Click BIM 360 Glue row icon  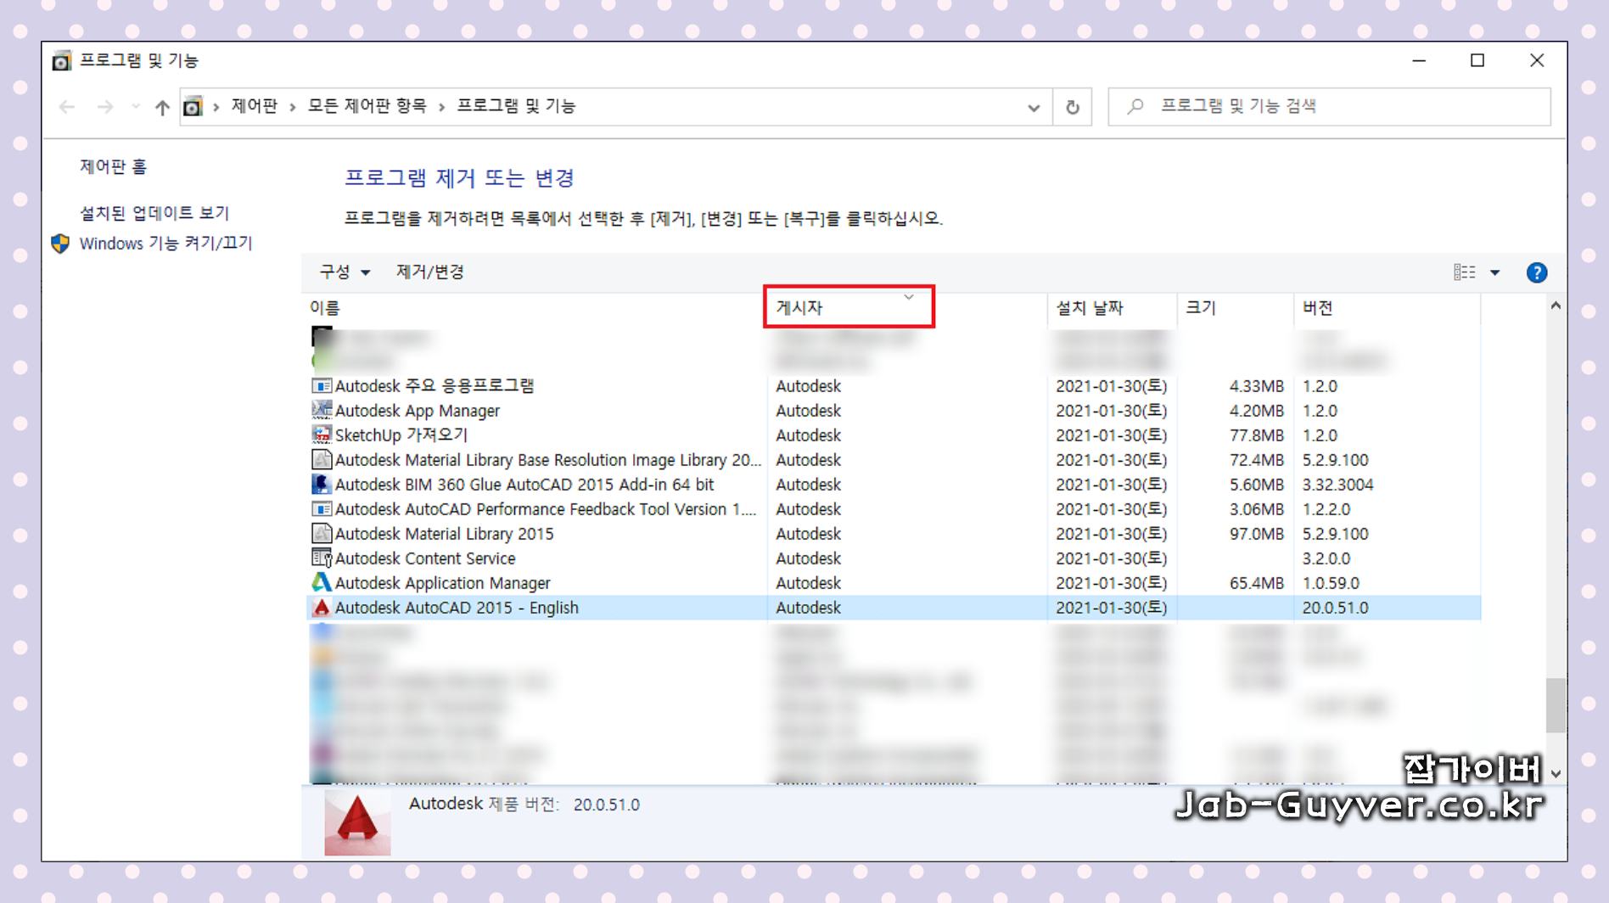click(322, 485)
